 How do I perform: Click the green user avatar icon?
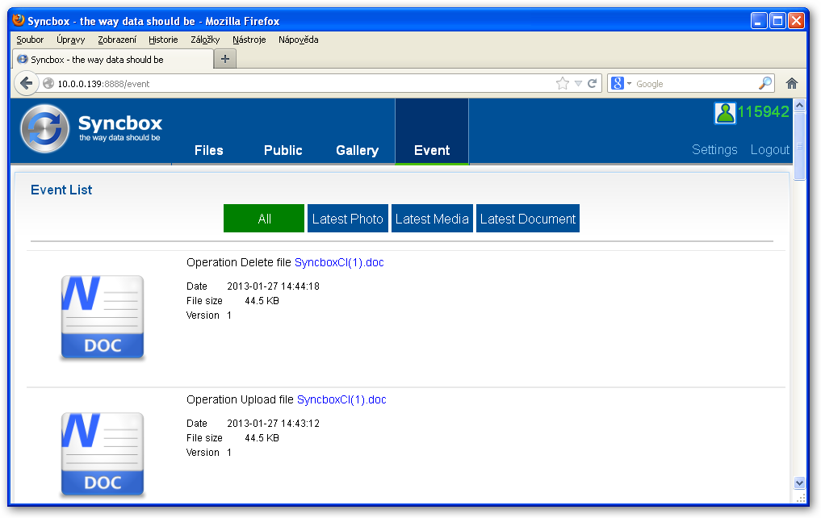(x=725, y=113)
